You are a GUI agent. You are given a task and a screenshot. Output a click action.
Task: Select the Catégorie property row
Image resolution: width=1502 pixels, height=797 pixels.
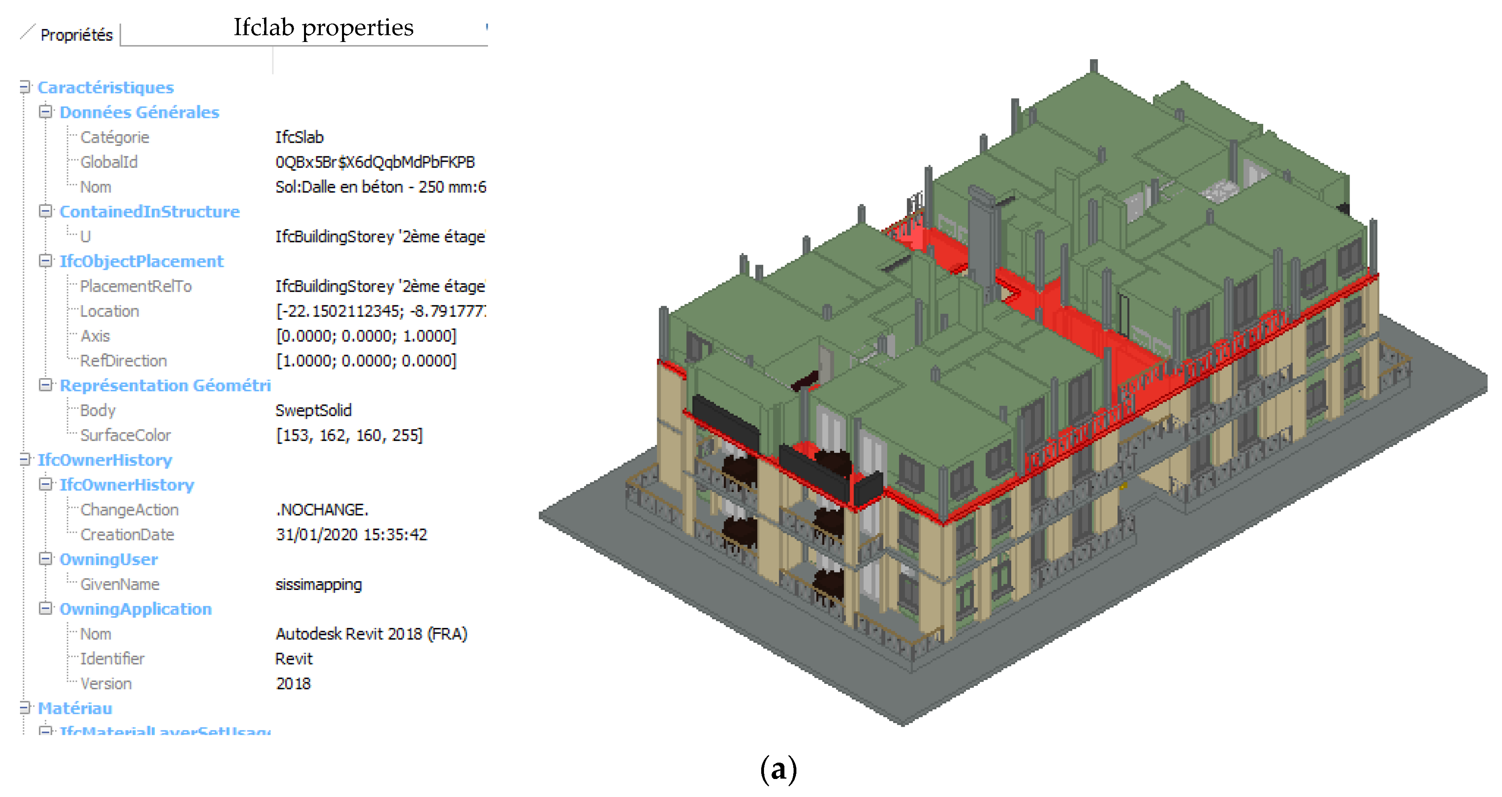[x=115, y=137]
